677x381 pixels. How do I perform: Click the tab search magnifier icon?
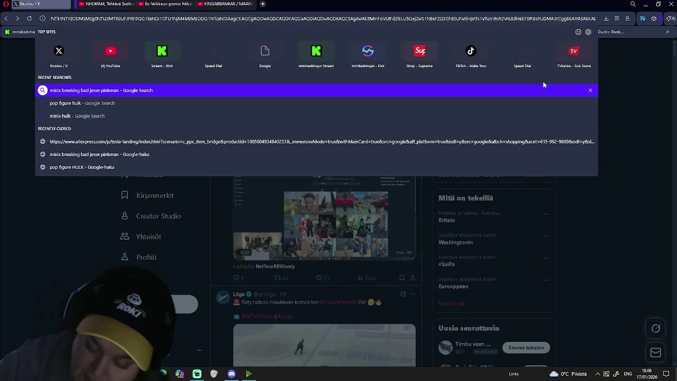tap(633, 4)
